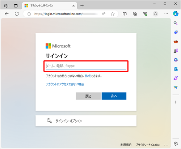Open the sidebar Tools briefcase icon
The image size is (181, 149).
point(176,42)
